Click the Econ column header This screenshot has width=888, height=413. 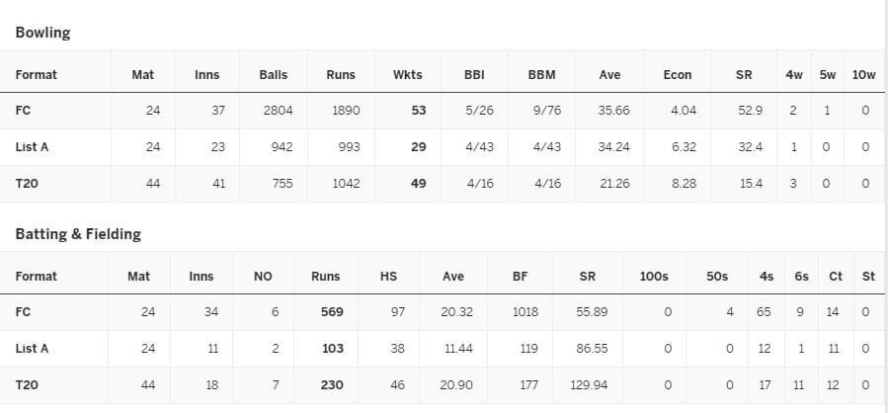click(678, 75)
